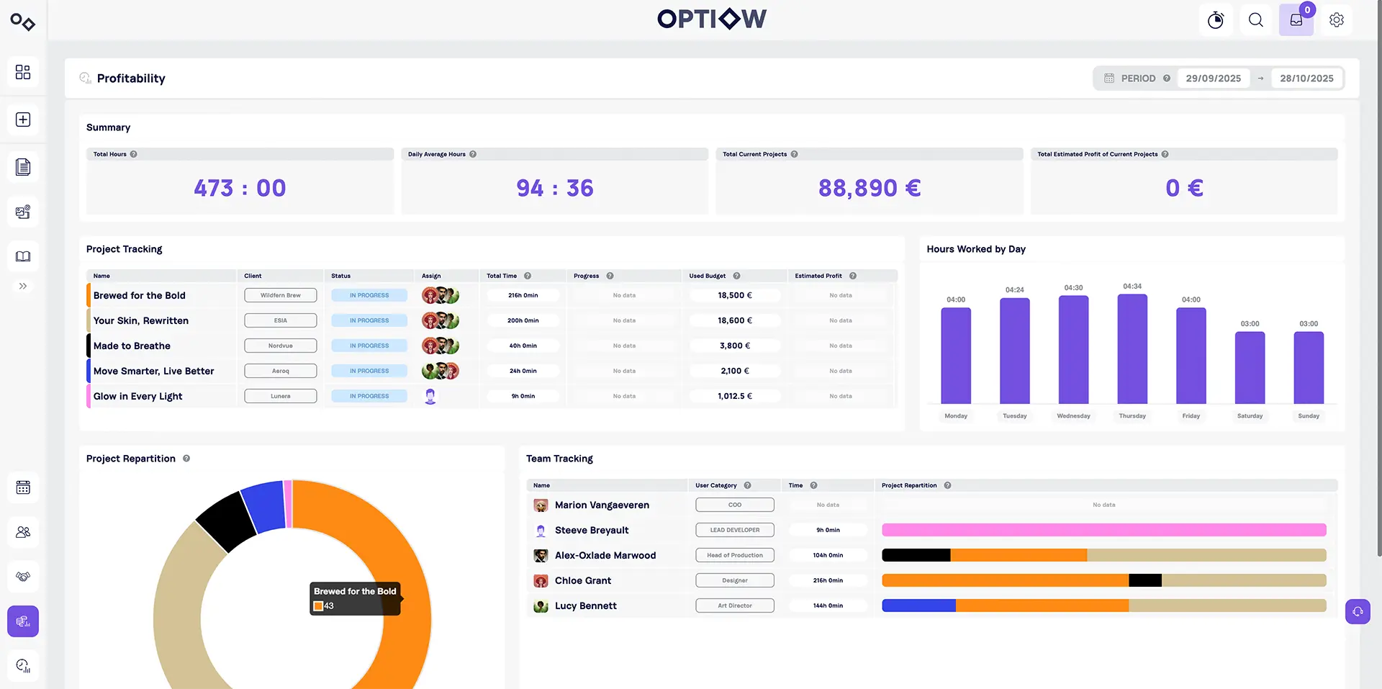Image resolution: width=1382 pixels, height=689 pixels.
Task: Expand the sidebar with the double chevron
Action: pyautogui.click(x=23, y=286)
